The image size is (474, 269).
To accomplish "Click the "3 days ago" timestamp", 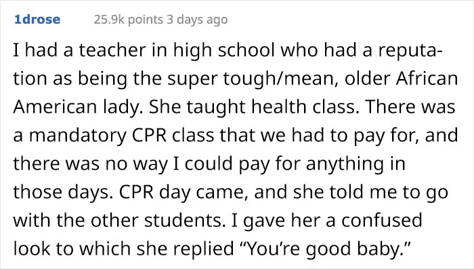I will (x=197, y=20).
